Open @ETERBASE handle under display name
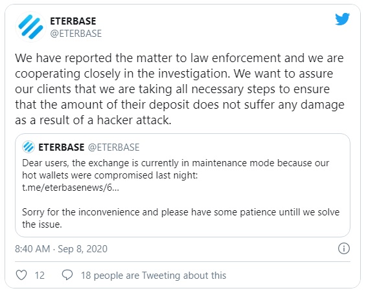 click(x=76, y=34)
